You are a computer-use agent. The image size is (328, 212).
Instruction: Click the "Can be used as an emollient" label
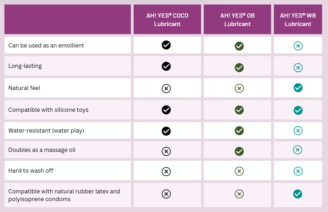(x=46, y=45)
